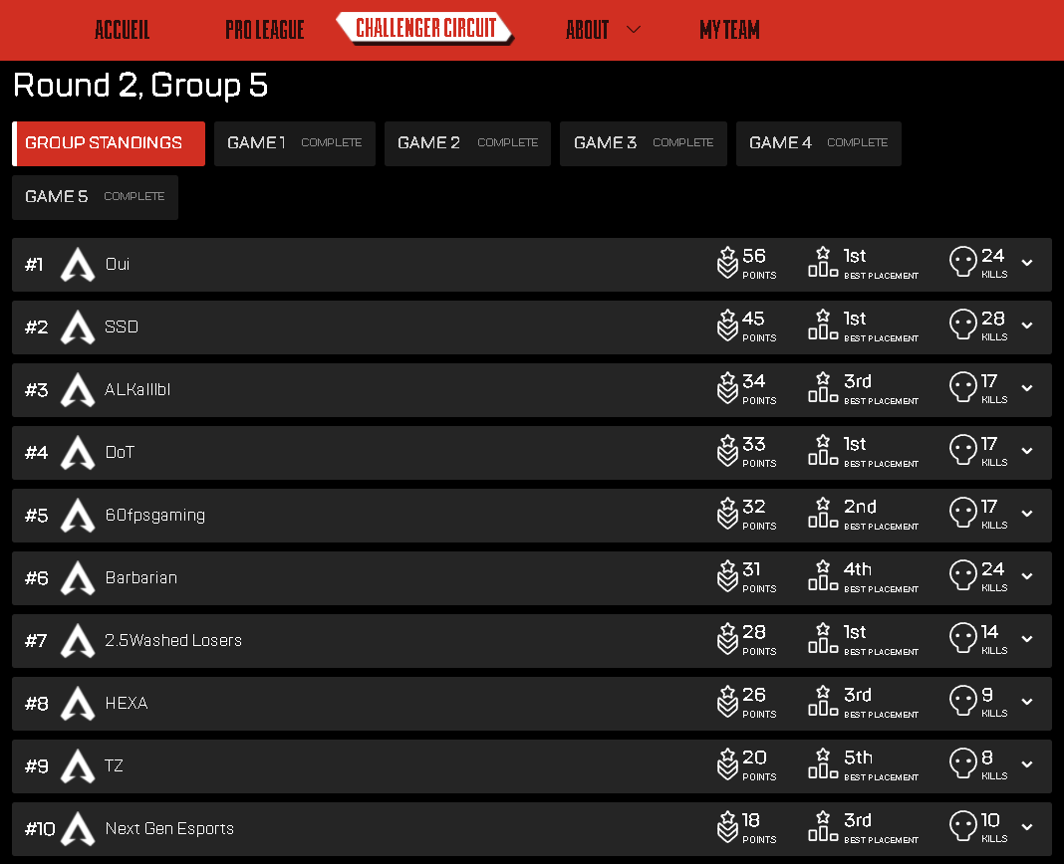
Task: Click the points badge icon in TZ row
Action: [727, 764]
